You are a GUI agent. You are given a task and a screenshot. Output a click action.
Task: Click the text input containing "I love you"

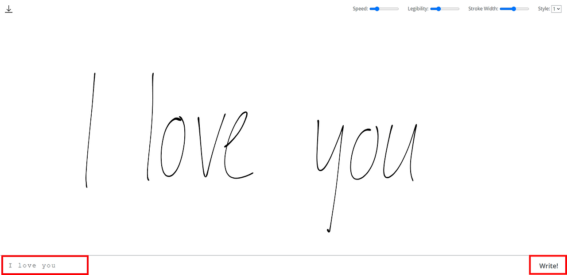(44, 265)
